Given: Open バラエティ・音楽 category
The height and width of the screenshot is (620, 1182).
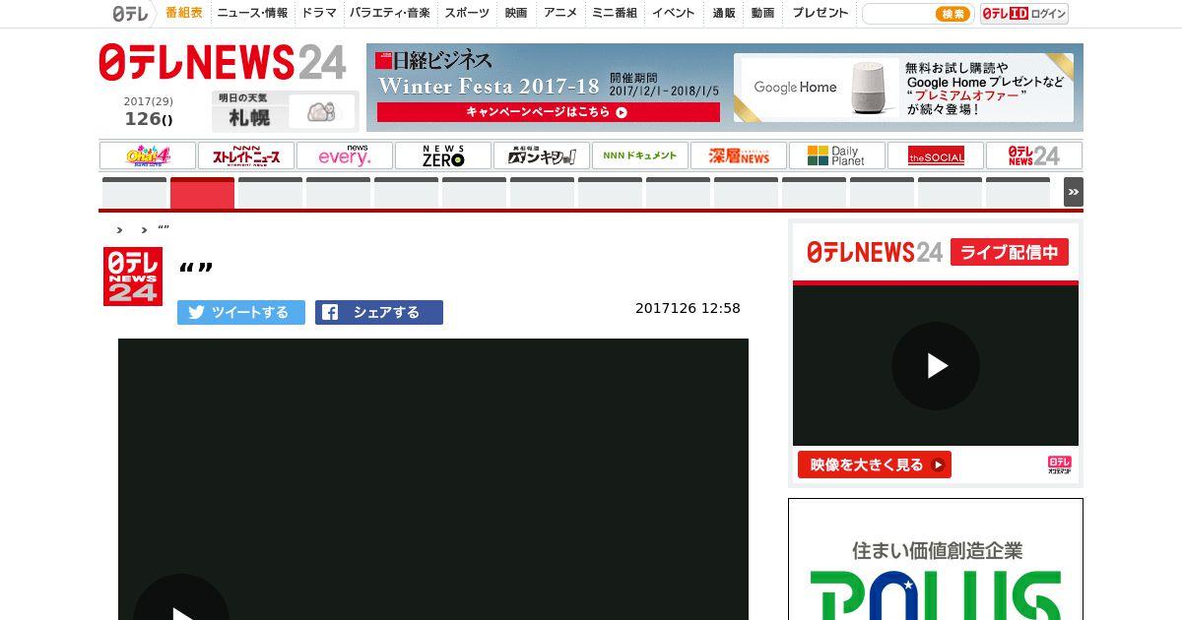Looking at the screenshot, I should click(390, 14).
